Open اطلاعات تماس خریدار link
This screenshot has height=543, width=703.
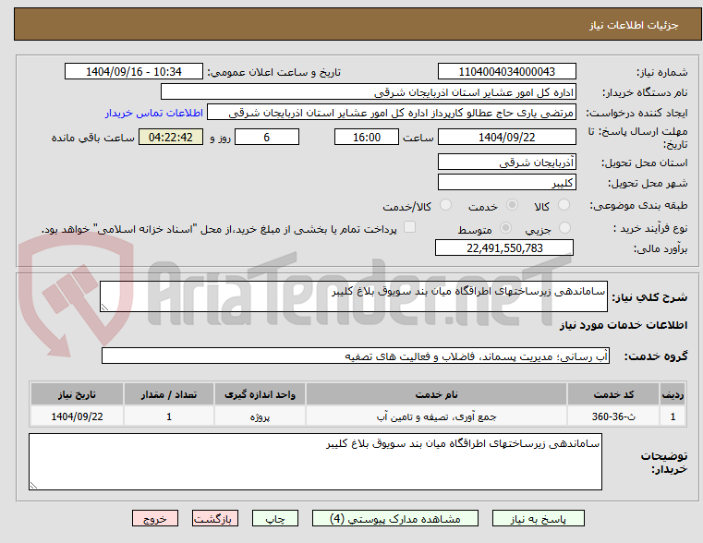(x=153, y=113)
